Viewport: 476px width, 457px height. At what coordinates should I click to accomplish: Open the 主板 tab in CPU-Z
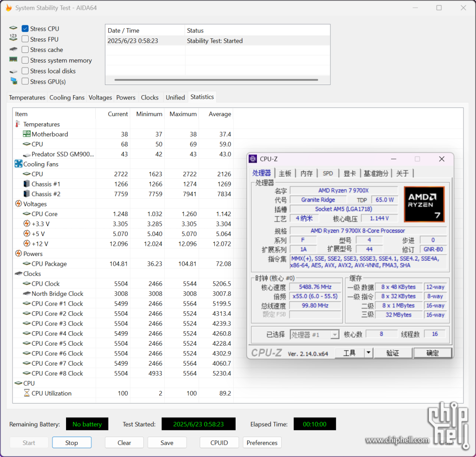pyautogui.click(x=285, y=173)
